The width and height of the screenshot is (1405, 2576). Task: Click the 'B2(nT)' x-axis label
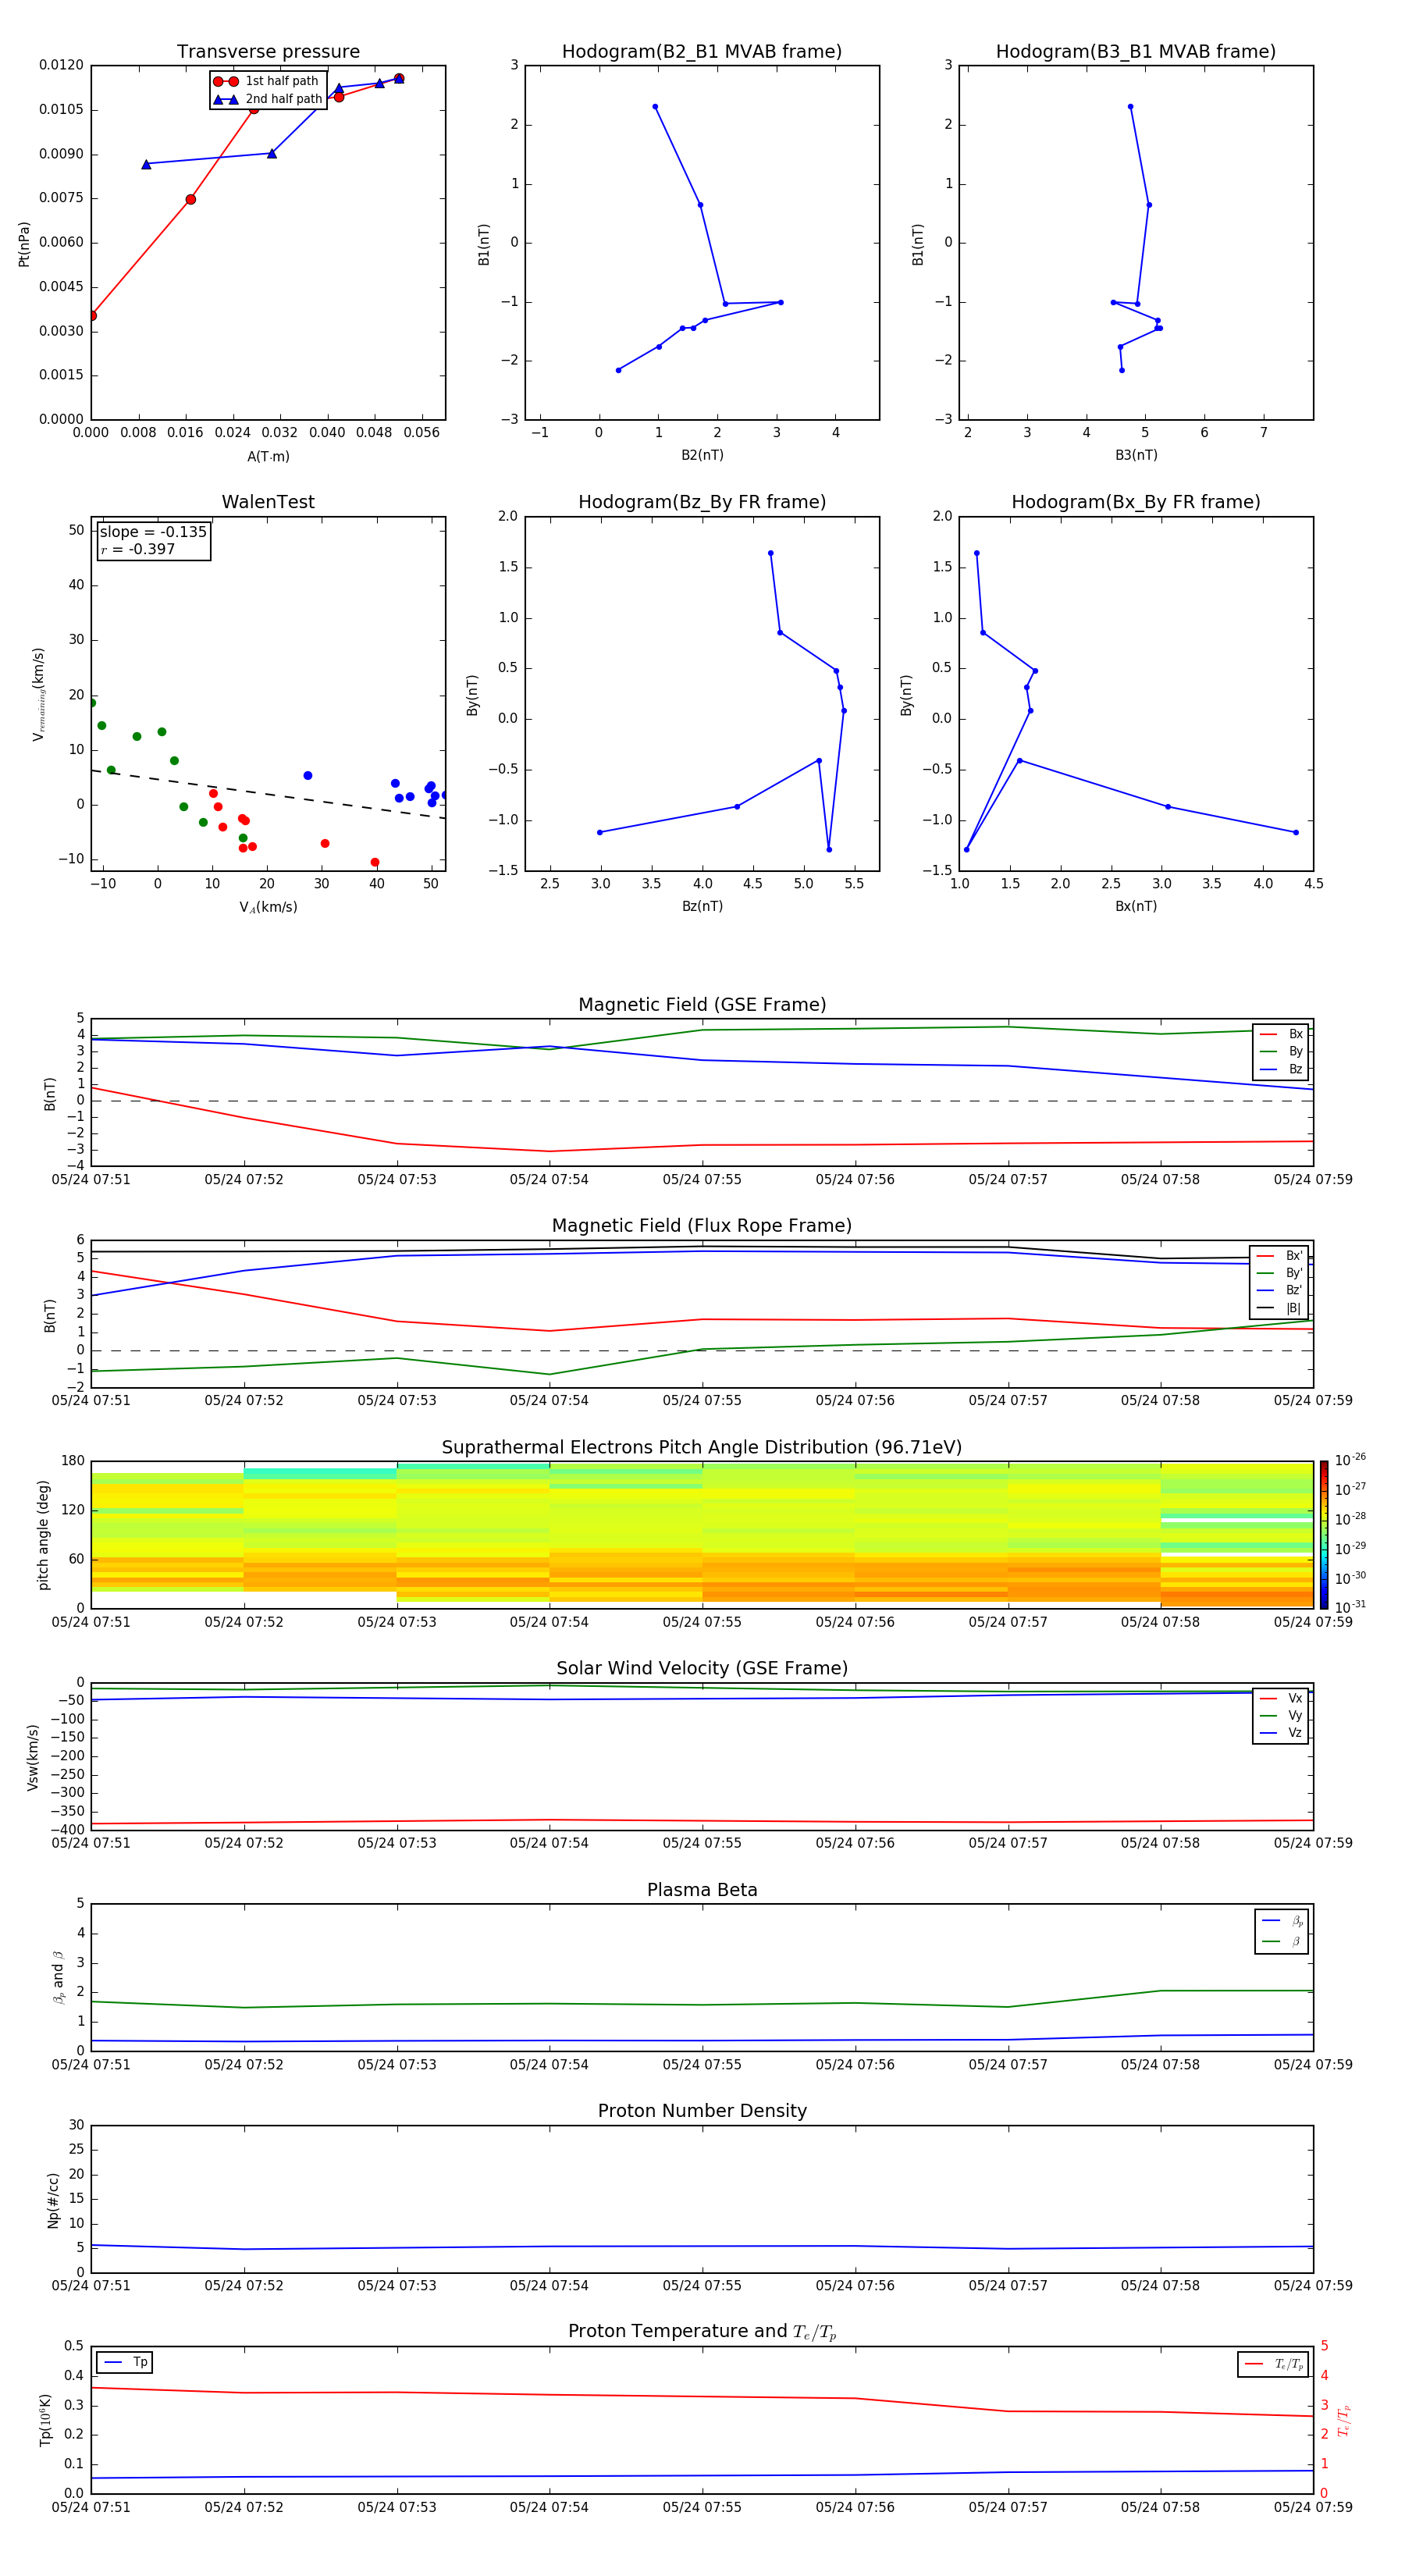click(x=702, y=455)
